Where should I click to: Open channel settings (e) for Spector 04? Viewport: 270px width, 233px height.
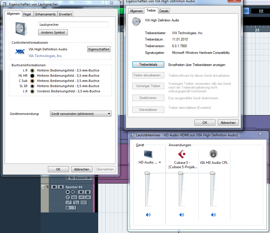(x=68, y=197)
